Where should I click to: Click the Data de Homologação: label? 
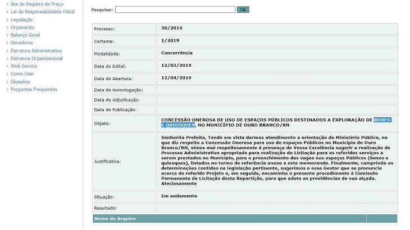pyautogui.click(x=119, y=90)
